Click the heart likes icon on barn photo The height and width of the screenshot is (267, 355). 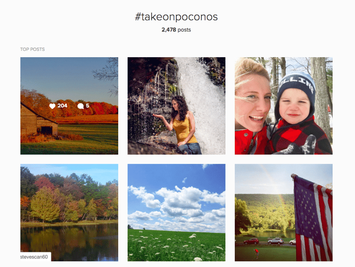pos(52,106)
